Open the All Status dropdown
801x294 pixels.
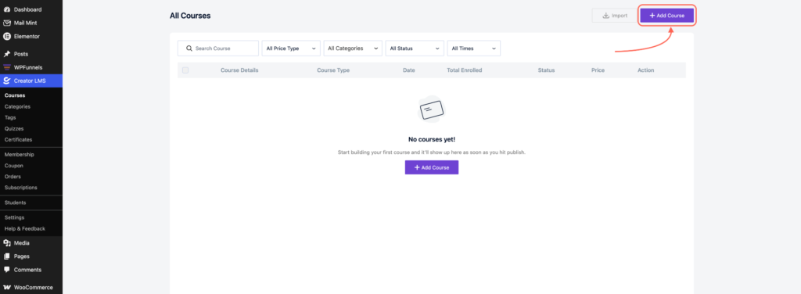click(x=415, y=48)
